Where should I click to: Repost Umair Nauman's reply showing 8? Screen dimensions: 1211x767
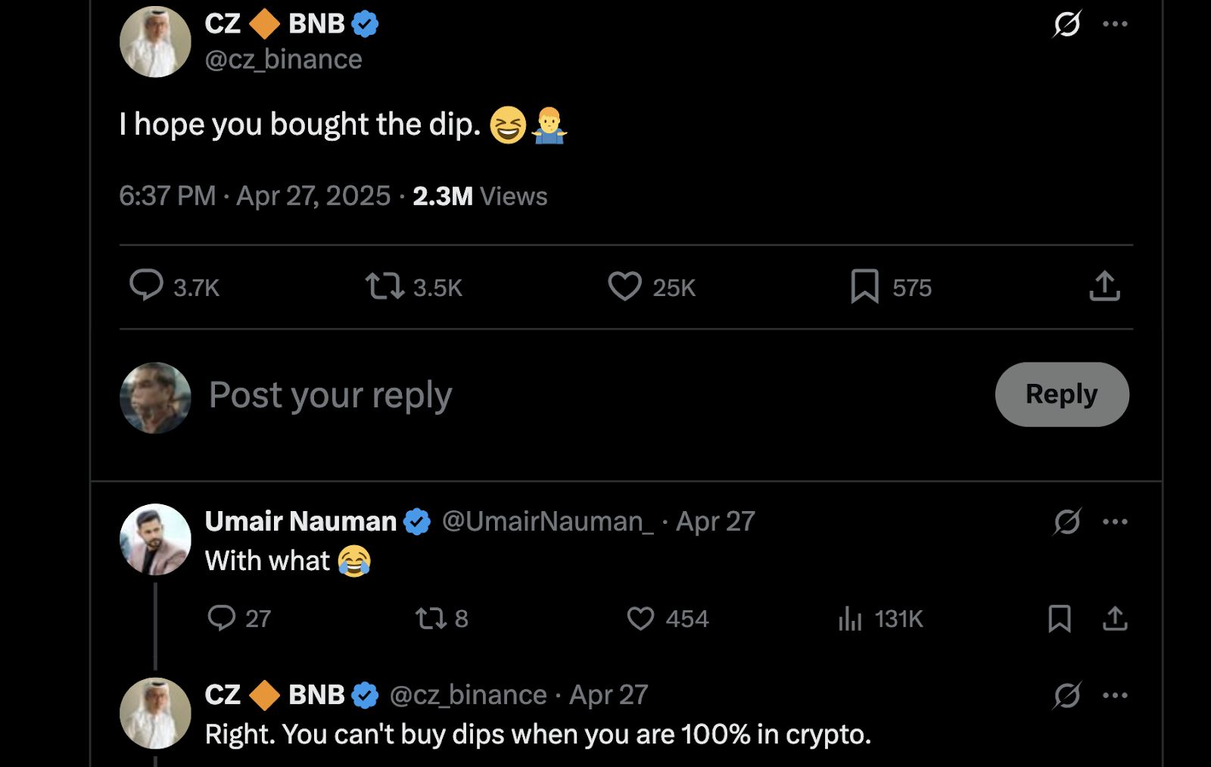(431, 619)
